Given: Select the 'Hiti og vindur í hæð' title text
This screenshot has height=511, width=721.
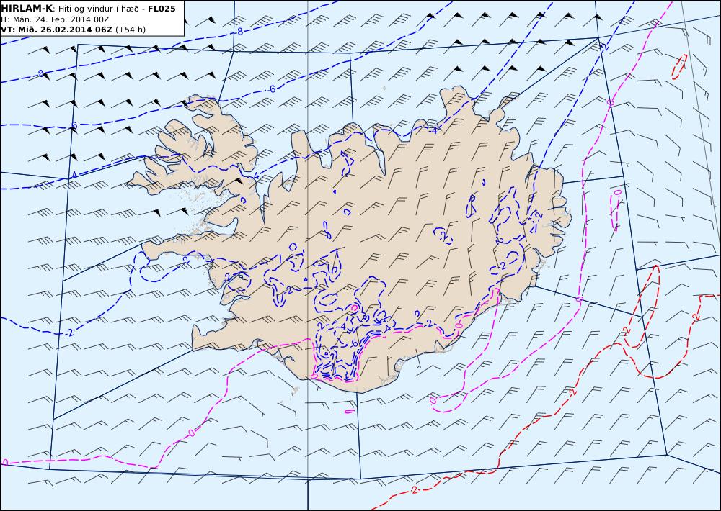Looking at the screenshot, I should [99, 9].
